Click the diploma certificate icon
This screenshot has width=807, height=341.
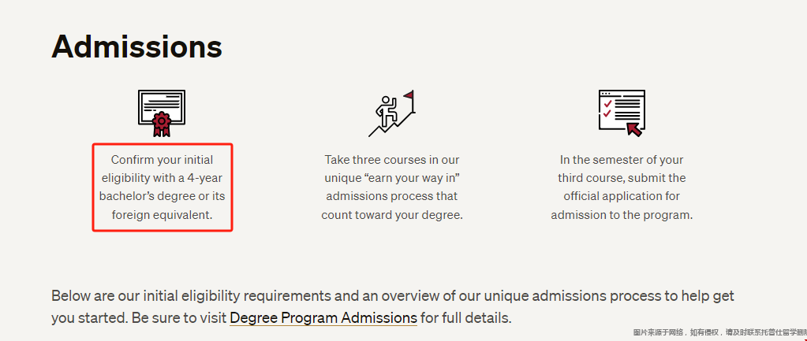tap(162, 113)
